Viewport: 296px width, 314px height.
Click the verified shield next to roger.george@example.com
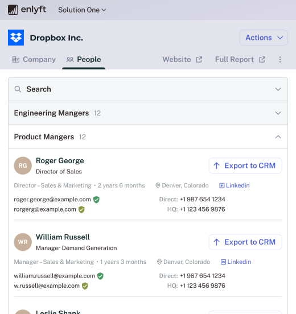pyautogui.click(x=96, y=200)
